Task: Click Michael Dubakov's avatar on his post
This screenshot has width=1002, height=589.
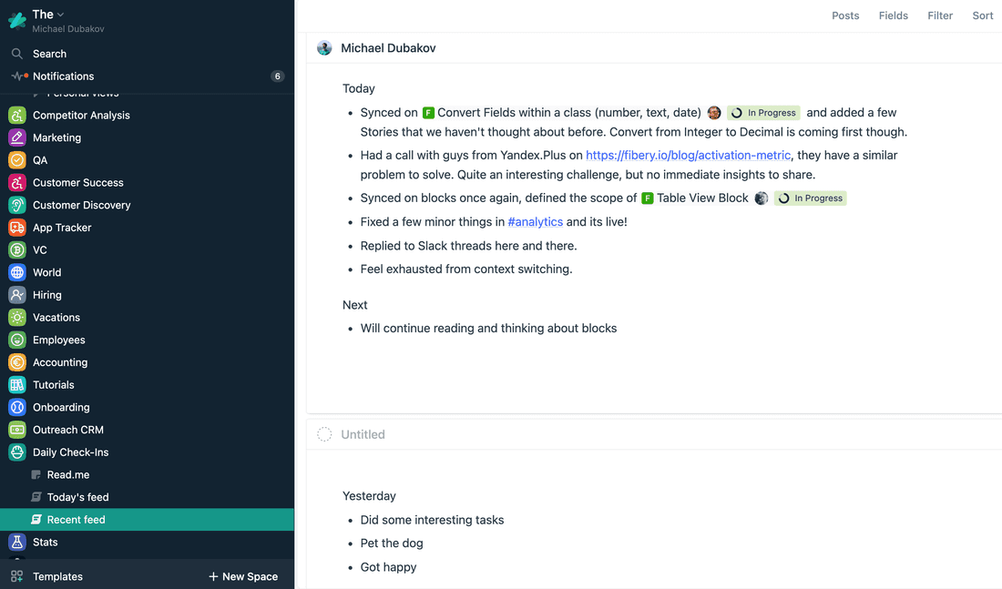Action: [324, 47]
